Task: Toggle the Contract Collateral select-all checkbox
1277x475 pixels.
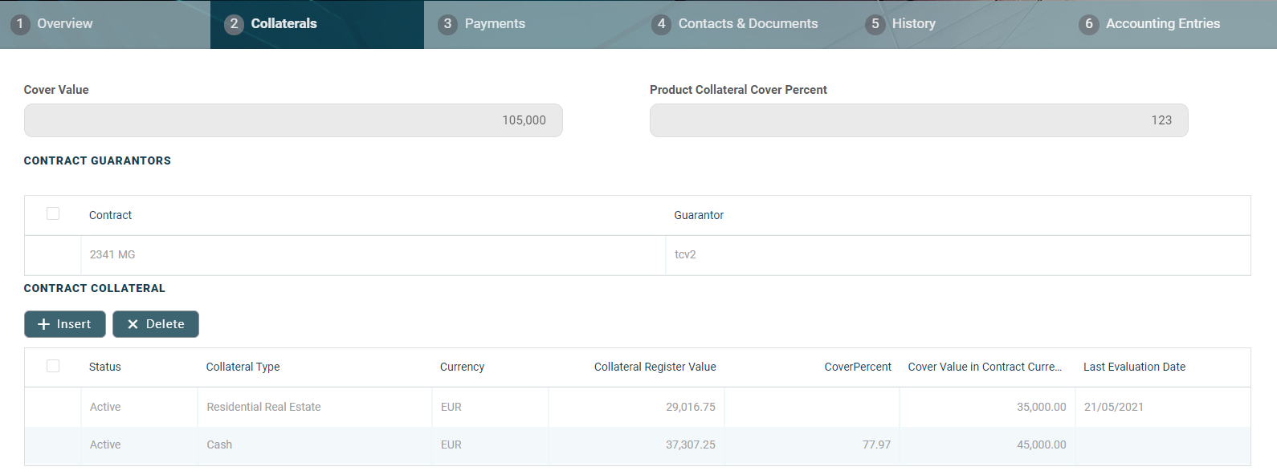Action: point(53,366)
